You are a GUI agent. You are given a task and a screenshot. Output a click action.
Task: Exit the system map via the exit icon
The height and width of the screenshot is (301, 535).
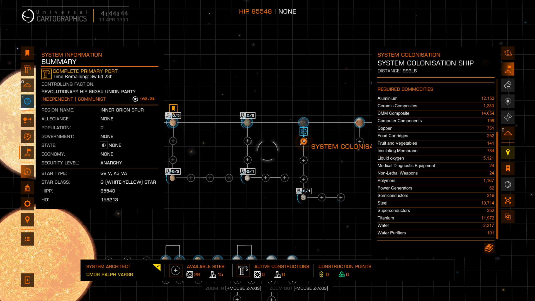(x=27, y=280)
